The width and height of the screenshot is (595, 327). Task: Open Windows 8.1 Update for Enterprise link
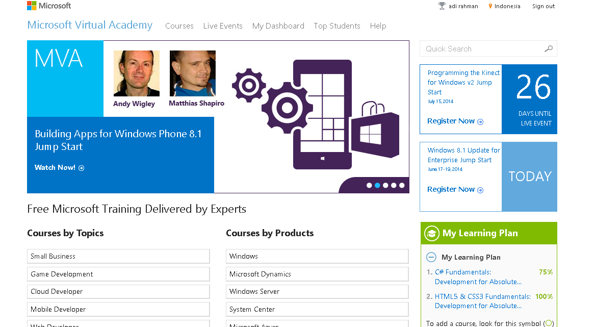click(463, 155)
